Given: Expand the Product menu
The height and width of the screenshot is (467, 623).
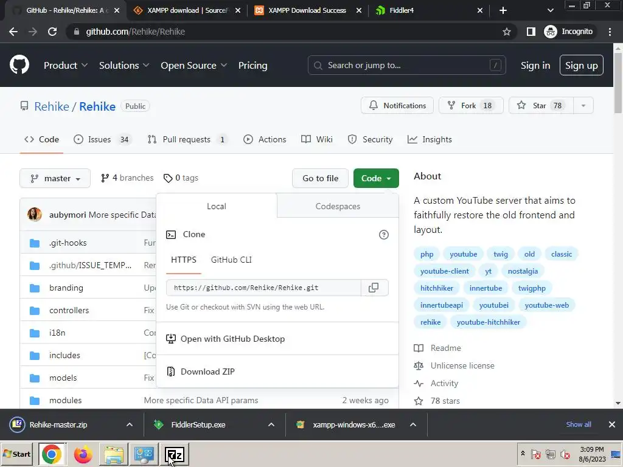Looking at the screenshot, I should coord(65,66).
